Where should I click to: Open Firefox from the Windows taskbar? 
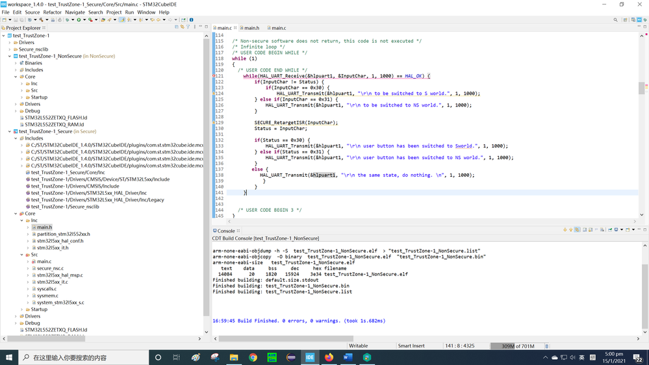[x=329, y=357]
